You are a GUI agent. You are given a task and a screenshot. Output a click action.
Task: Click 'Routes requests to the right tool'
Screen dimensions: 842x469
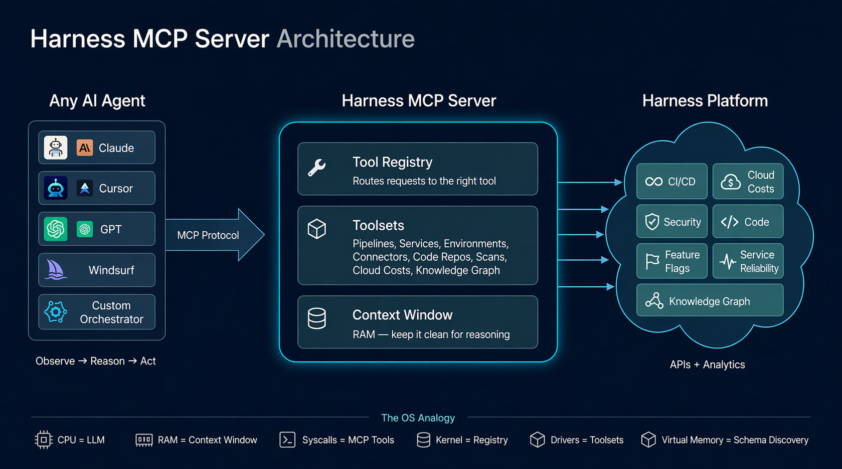tap(424, 181)
